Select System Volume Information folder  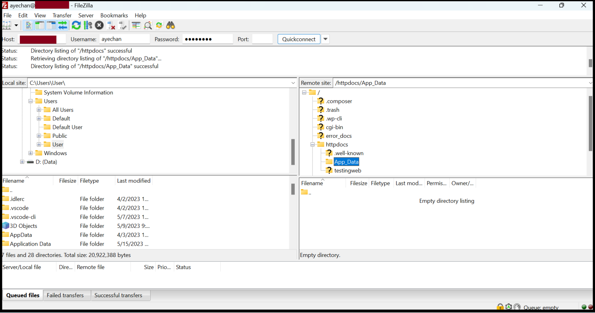[78, 92]
